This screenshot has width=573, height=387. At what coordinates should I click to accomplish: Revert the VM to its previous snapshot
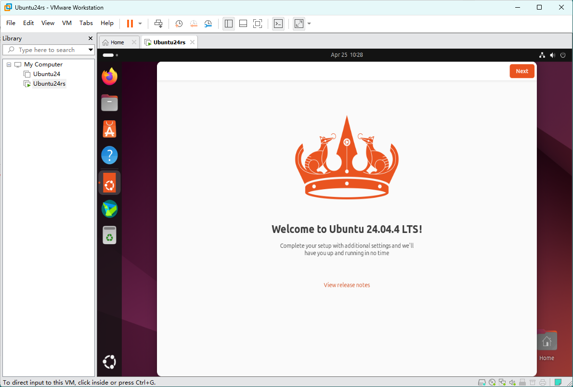tap(193, 24)
